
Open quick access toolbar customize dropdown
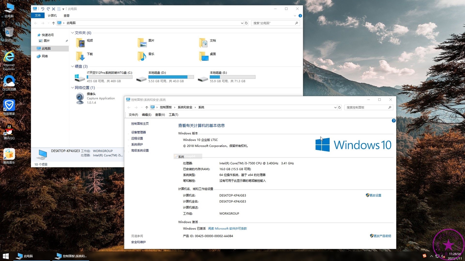tap(63, 9)
